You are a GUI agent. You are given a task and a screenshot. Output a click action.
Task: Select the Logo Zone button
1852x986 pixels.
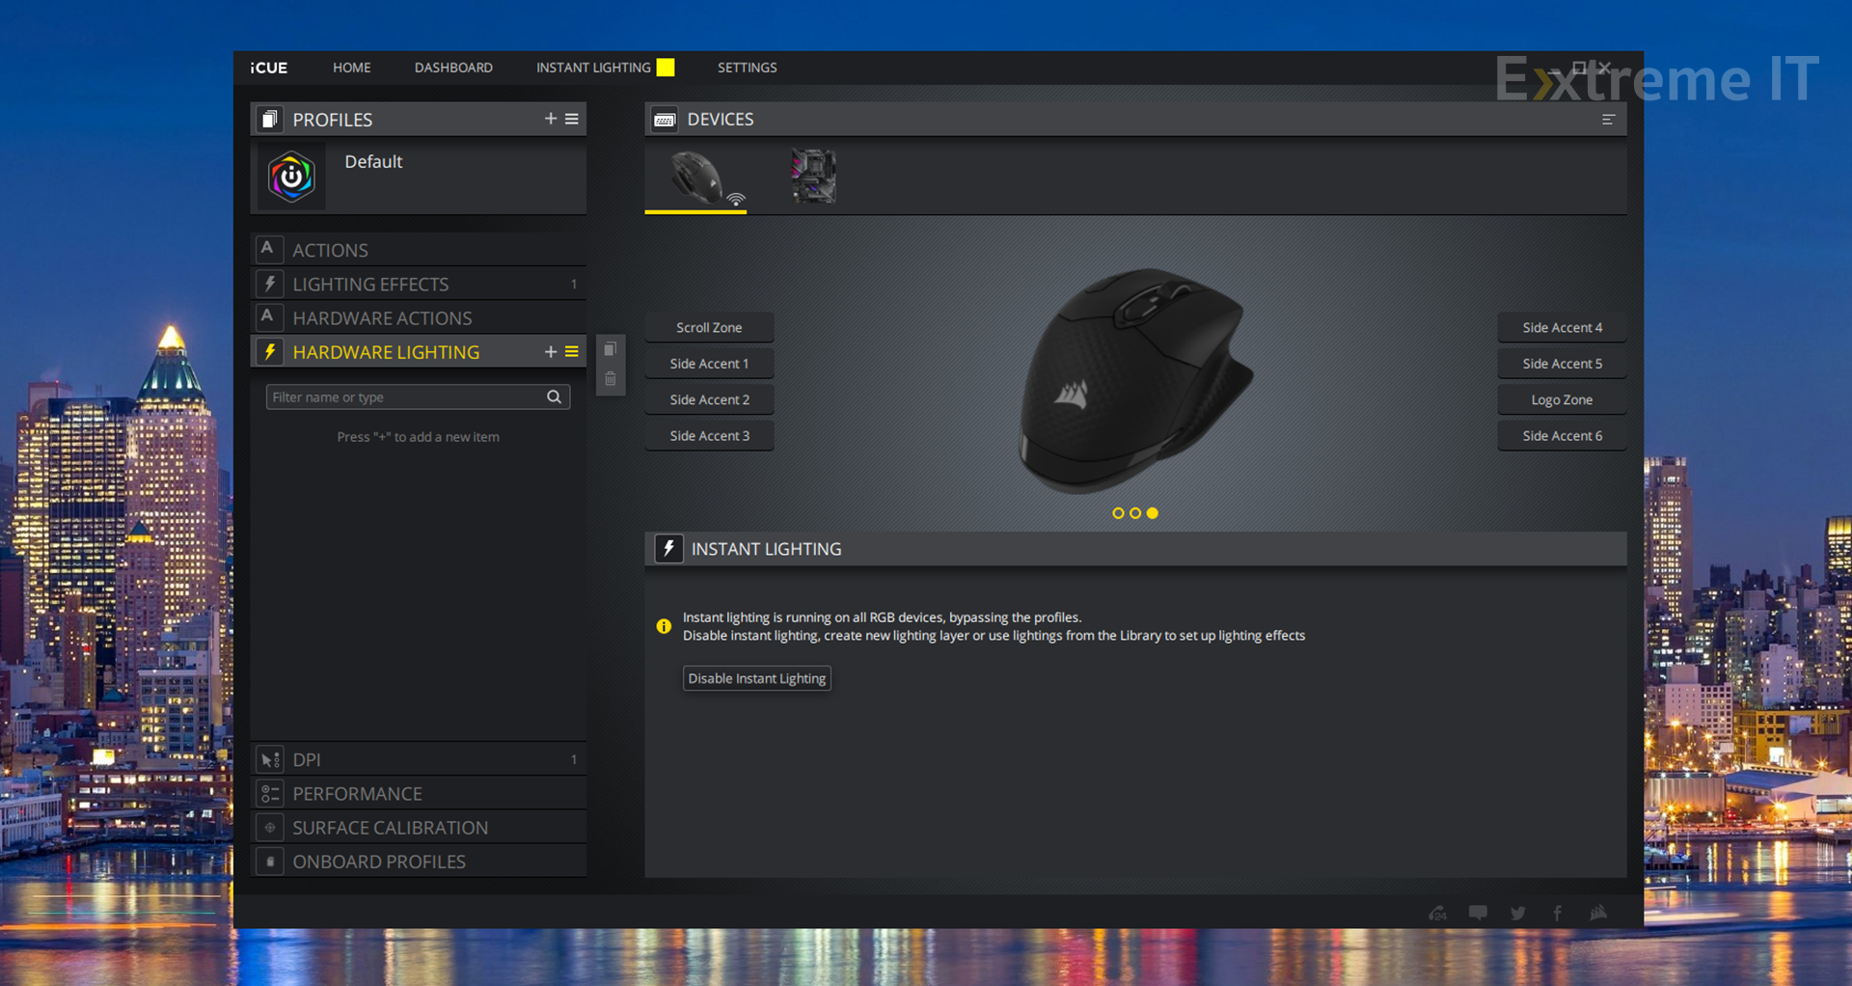pos(1562,399)
